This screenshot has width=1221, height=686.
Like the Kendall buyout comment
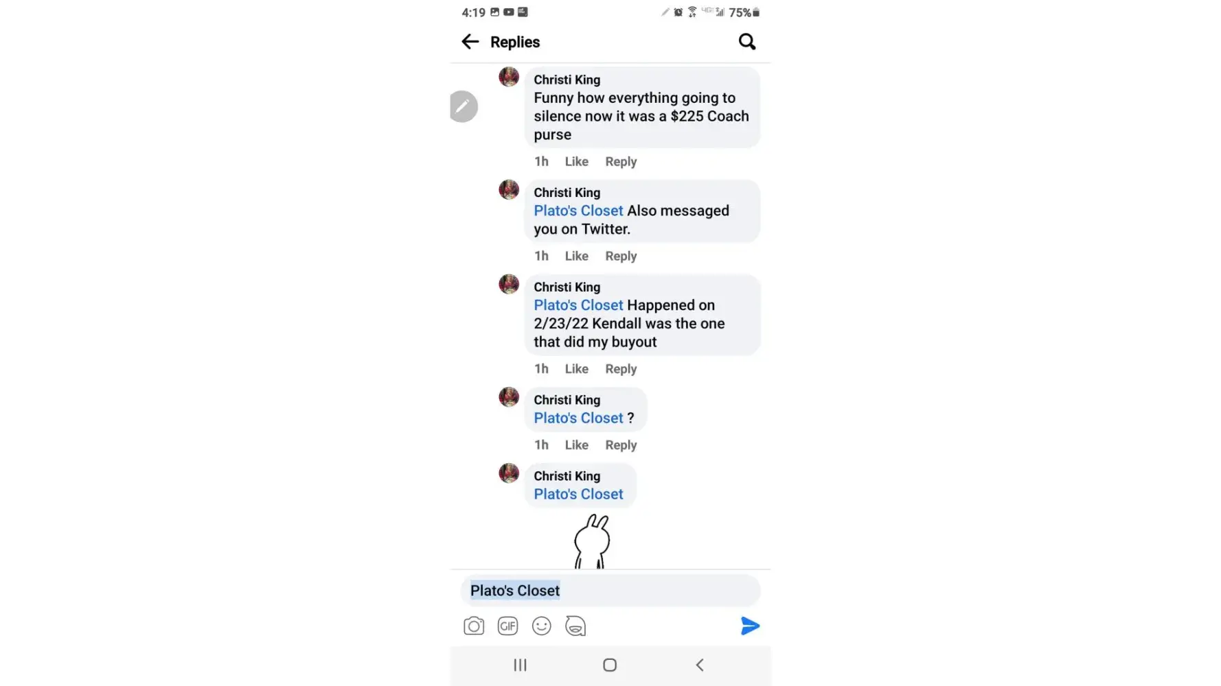click(x=577, y=369)
